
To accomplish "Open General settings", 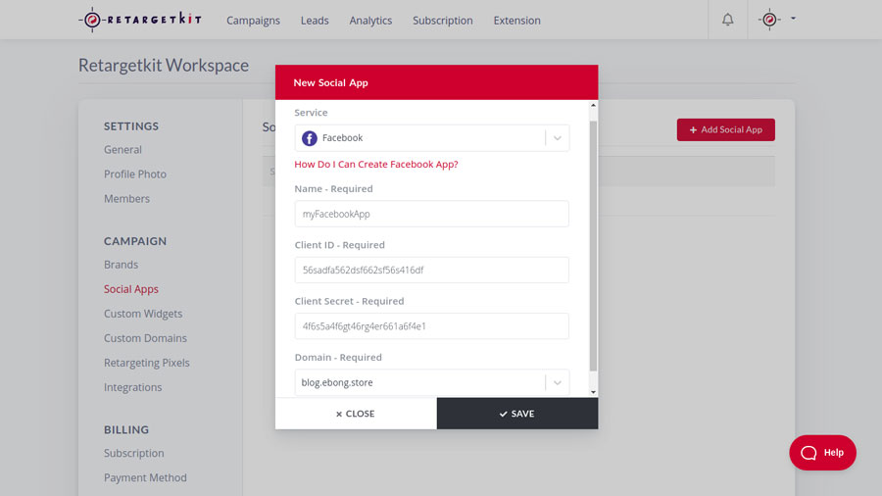I will tap(122, 150).
